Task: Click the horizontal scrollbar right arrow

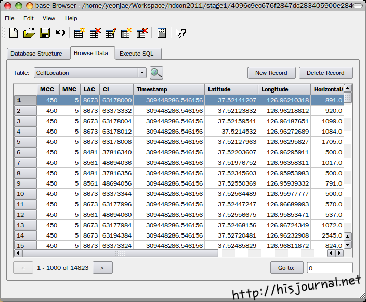Action: click(x=339, y=253)
